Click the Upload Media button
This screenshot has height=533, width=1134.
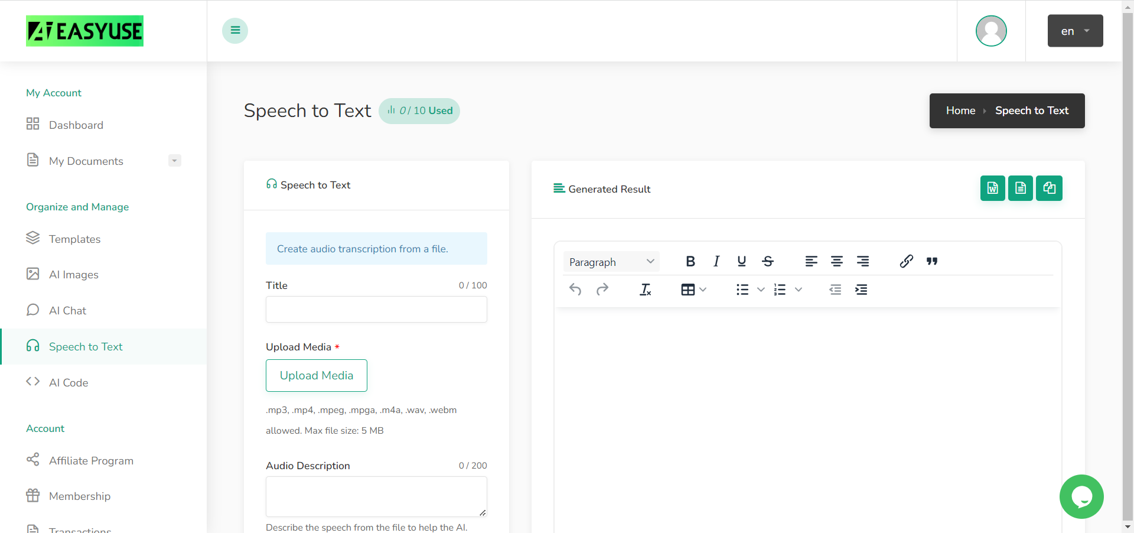coord(317,375)
